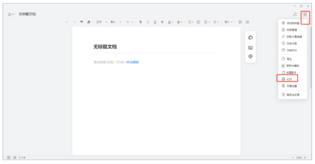Open the font color arrow dropdown

(173, 22)
